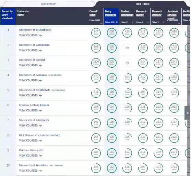Sort by Research intensity column header
Image resolution: width=191 pixels, height=176 pixels.
[x=157, y=13]
